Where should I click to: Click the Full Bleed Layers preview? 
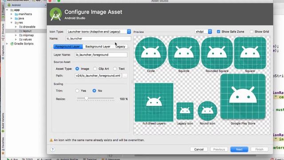click(x=154, y=102)
